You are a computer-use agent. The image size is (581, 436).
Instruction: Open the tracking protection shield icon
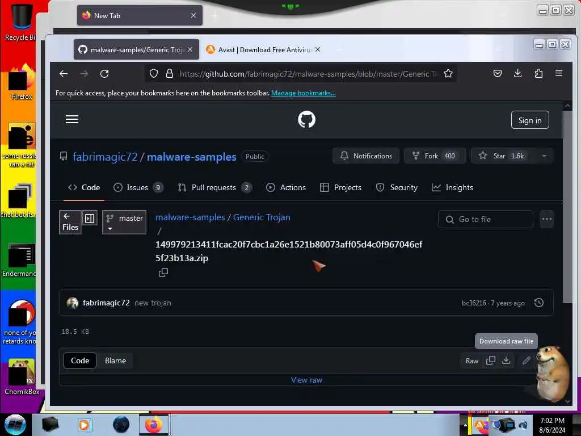pyautogui.click(x=153, y=73)
